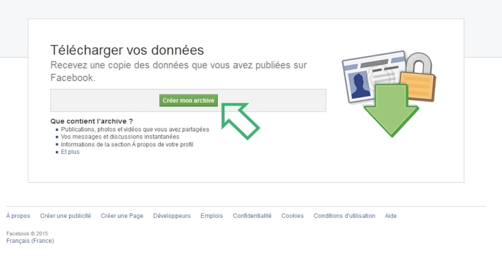Click Informations de la section À propos item

pos(127,145)
